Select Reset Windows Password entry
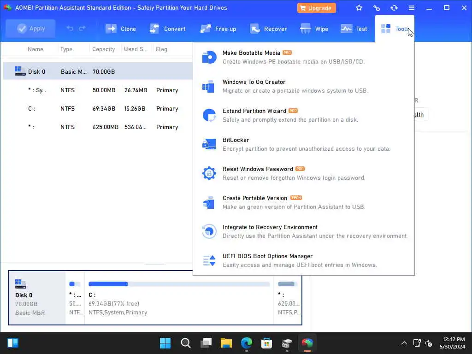Image resolution: width=472 pixels, height=354 pixels. (303, 173)
